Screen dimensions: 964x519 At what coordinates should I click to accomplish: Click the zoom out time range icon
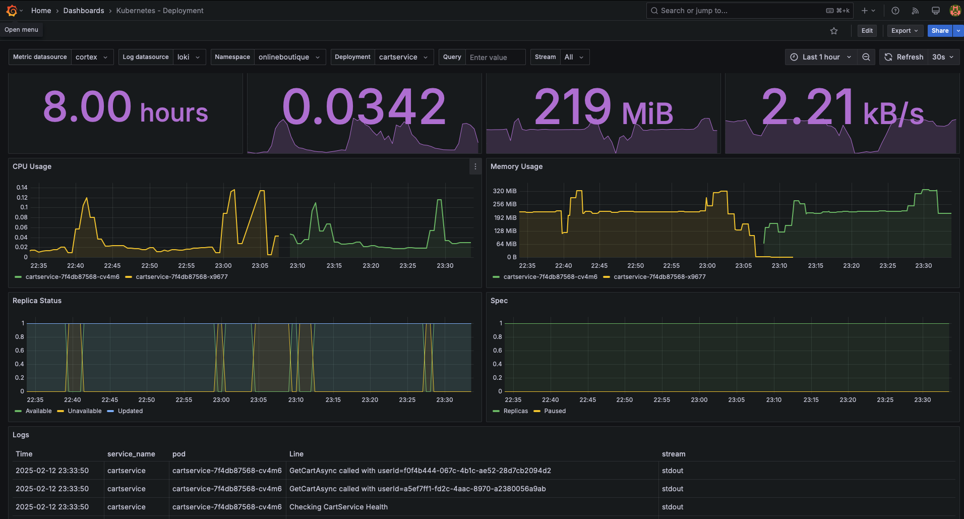866,57
